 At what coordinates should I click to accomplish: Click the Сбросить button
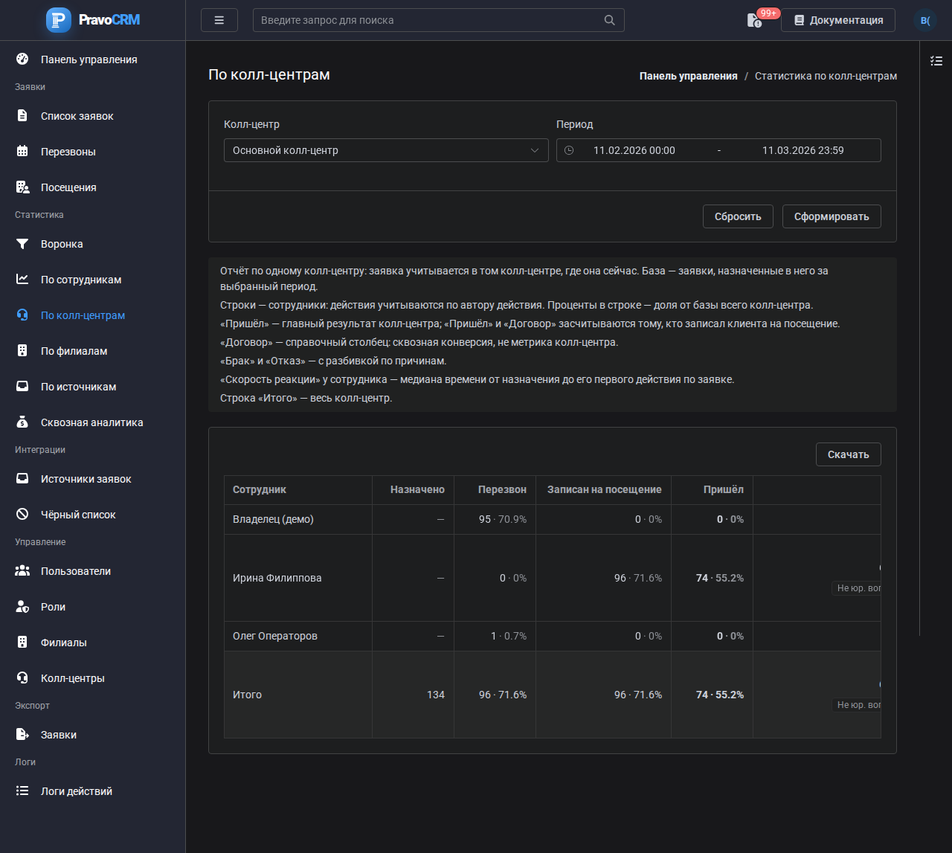click(x=738, y=216)
